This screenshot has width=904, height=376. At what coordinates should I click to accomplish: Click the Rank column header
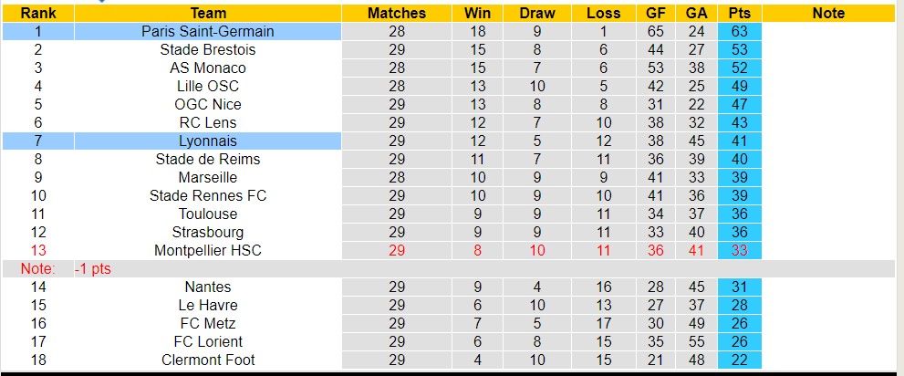[37, 13]
